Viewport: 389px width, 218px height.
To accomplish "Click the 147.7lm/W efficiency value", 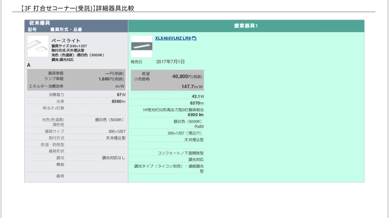I will (192, 87).
